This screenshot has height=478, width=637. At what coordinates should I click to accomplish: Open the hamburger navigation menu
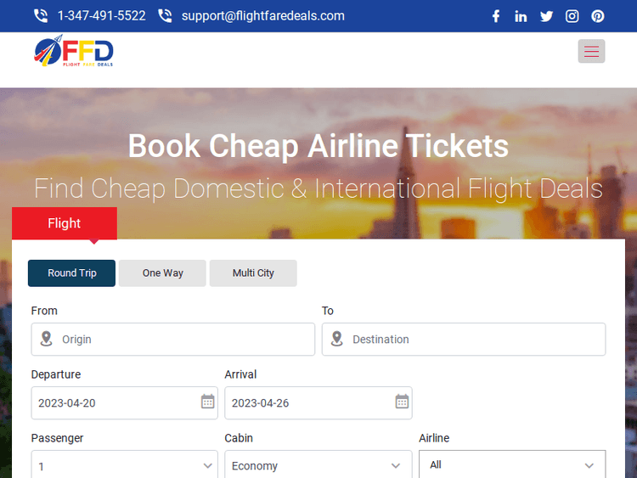(x=591, y=51)
